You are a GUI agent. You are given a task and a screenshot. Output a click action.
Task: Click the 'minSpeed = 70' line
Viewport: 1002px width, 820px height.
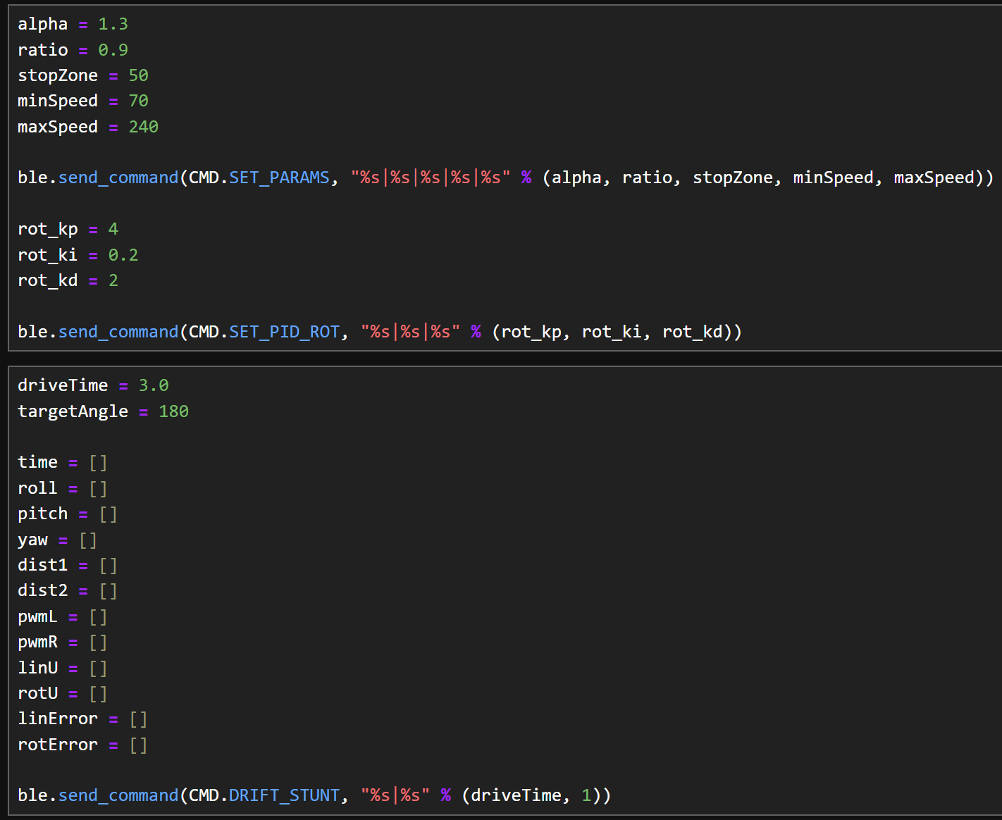pyautogui.click(x=83, y=101)
